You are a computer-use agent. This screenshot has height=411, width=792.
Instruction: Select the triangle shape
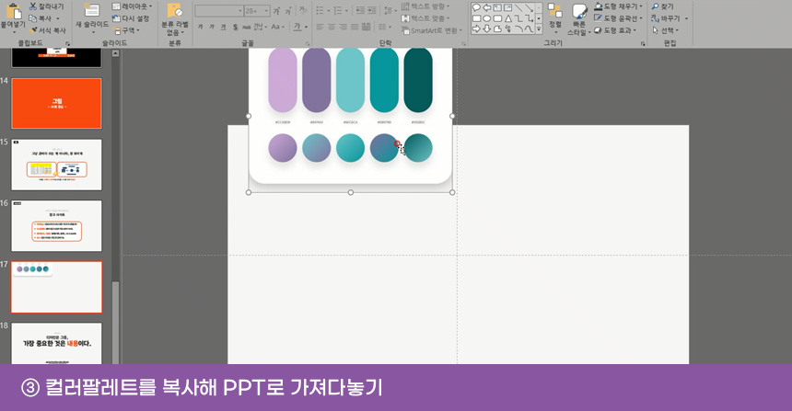(507, 18)
